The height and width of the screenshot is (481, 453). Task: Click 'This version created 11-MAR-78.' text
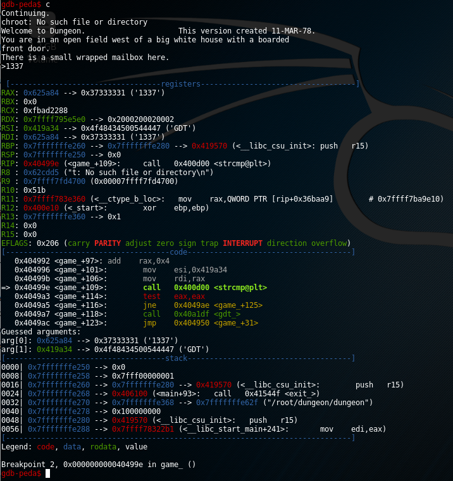247,31
